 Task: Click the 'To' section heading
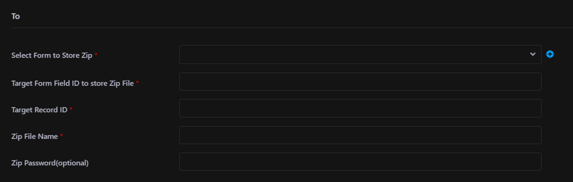coord(15,16)
